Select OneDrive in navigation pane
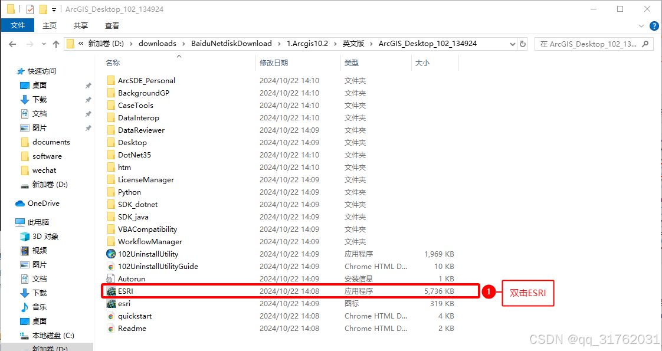This screenshot has height=351, width=662. pyautogui.click(x=44, y=204)
